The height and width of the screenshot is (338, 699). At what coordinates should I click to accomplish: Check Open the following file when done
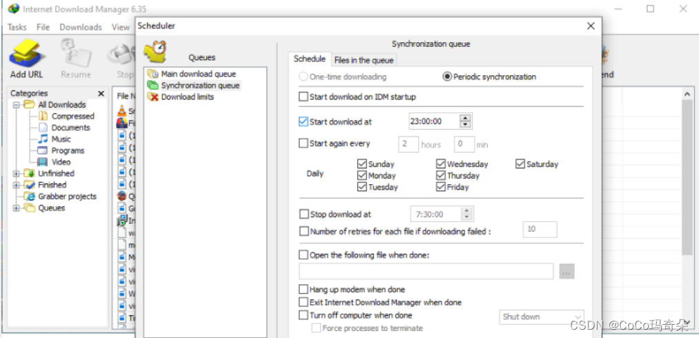point(304,255)
